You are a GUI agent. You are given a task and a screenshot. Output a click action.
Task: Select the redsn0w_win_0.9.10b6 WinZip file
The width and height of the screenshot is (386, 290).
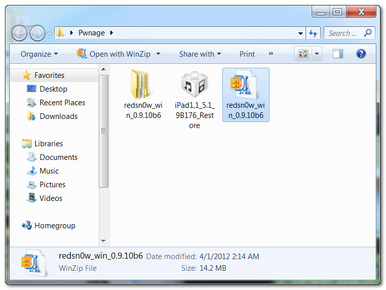pyautogui.click(x=246, y=95)
